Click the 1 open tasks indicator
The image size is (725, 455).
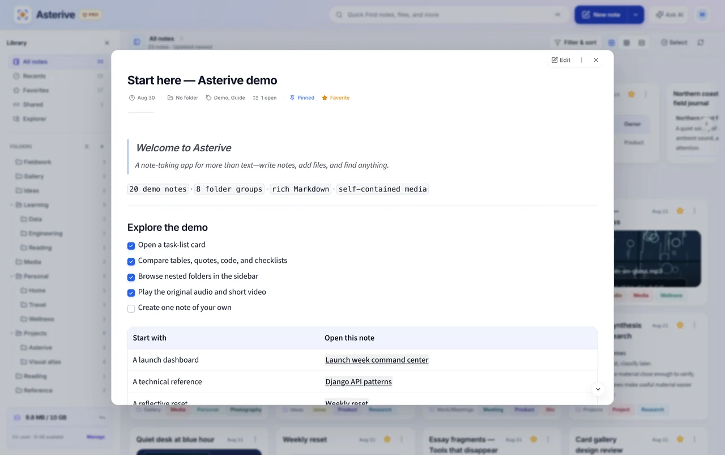tap(265, 98)
